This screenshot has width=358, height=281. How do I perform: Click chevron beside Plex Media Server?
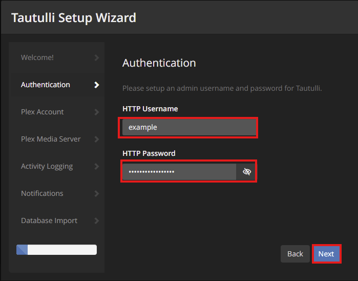pyautogui.click(x=97, y=139)
